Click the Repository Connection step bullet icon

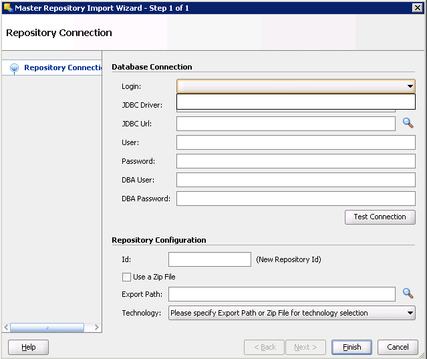coord(14,68)
